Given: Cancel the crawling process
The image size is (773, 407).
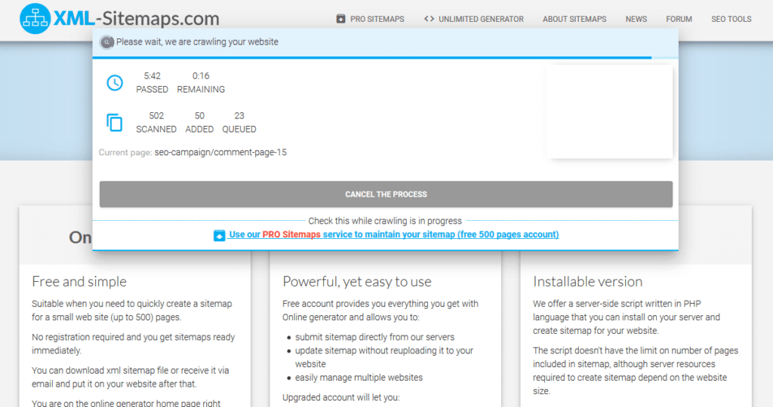Looking at the screenshot, I should tap(386, 194).
